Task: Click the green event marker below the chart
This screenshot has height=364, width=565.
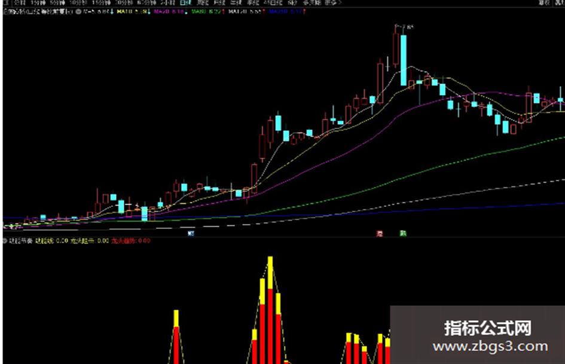Action: (403, 234)
